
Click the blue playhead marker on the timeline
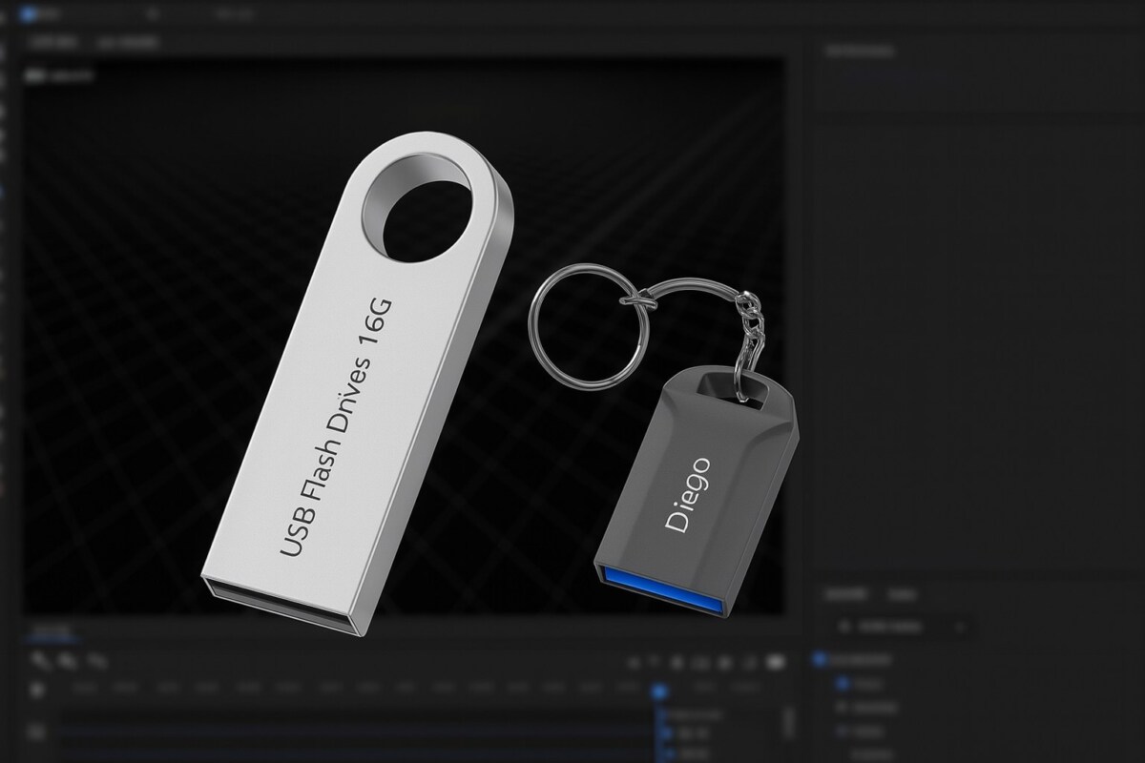(x=657, y=690)
